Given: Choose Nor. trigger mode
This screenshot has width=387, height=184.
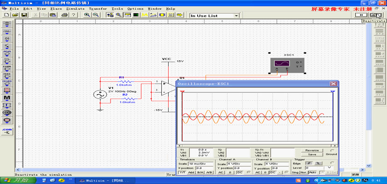Looking at the screenshot, I should pyautogui.click(x=304, y=172).
